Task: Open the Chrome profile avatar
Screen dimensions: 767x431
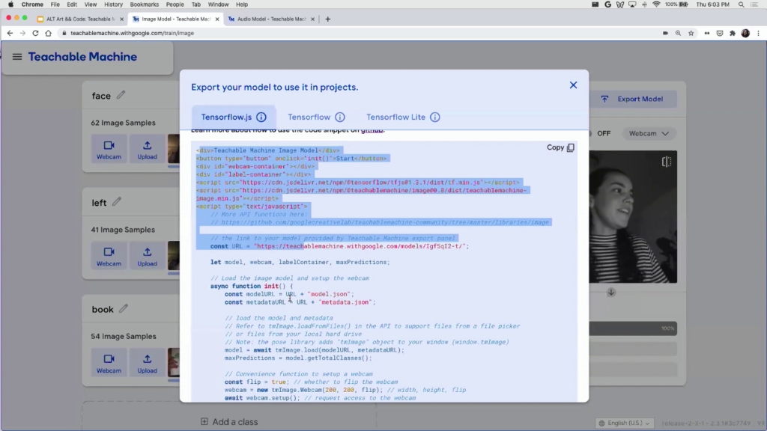Action: 745,33
